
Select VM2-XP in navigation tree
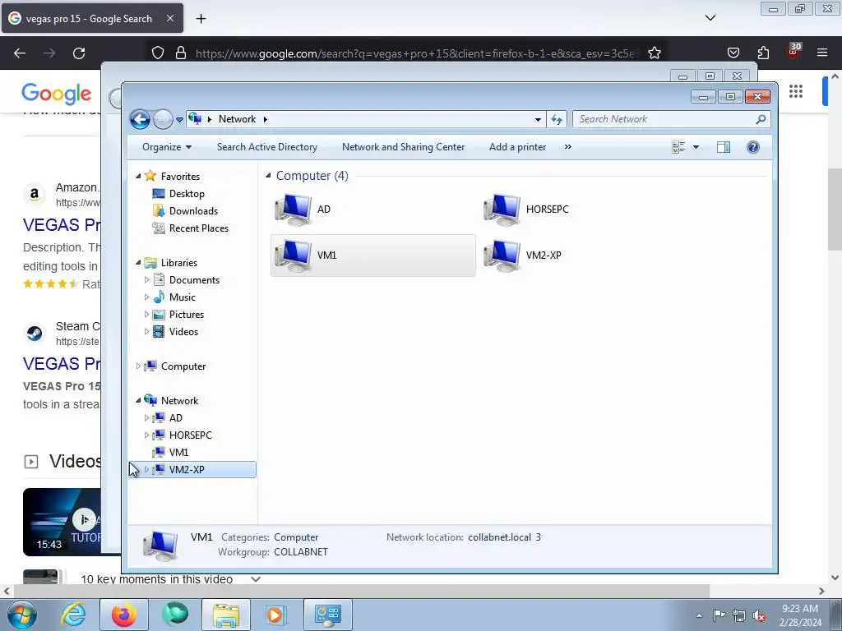(187, 469)
